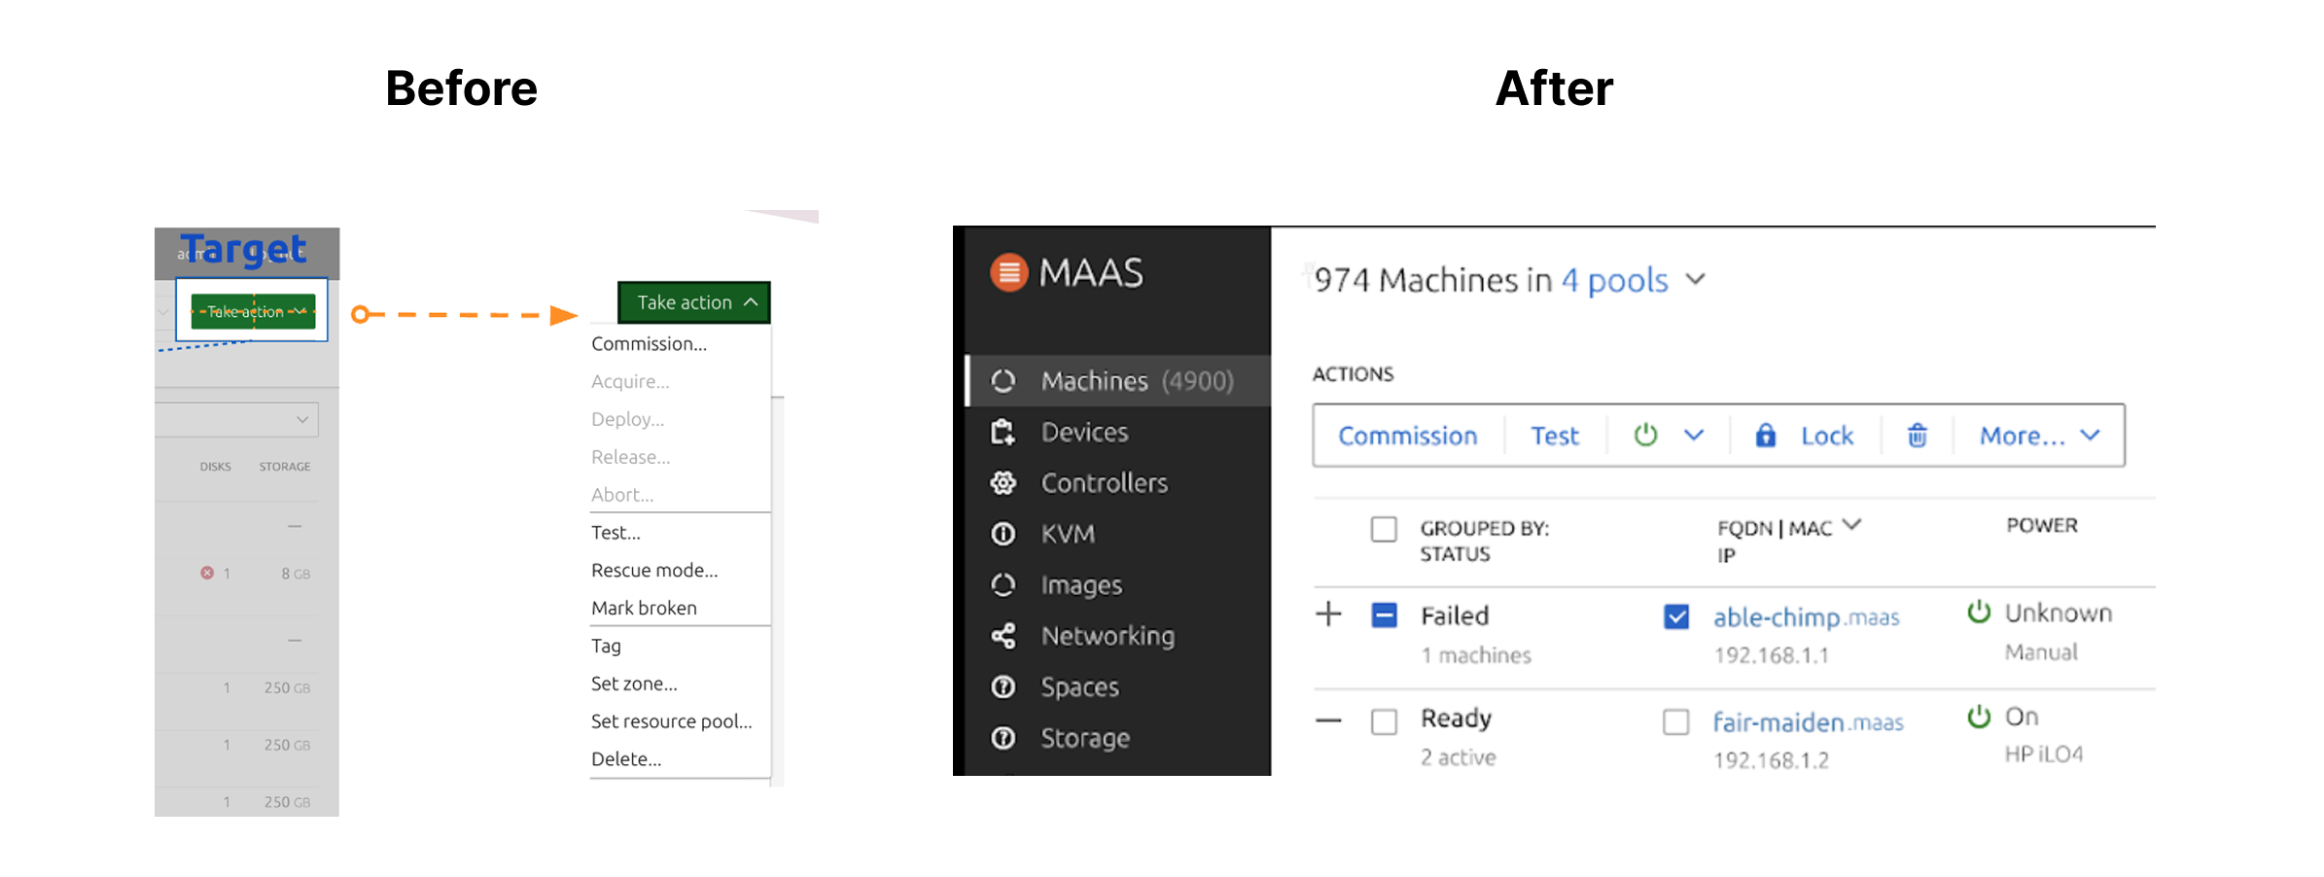The width and height of the screenshot is (2324, 877).
Task: Select Release... menu entry
Action: pos(630,457)
